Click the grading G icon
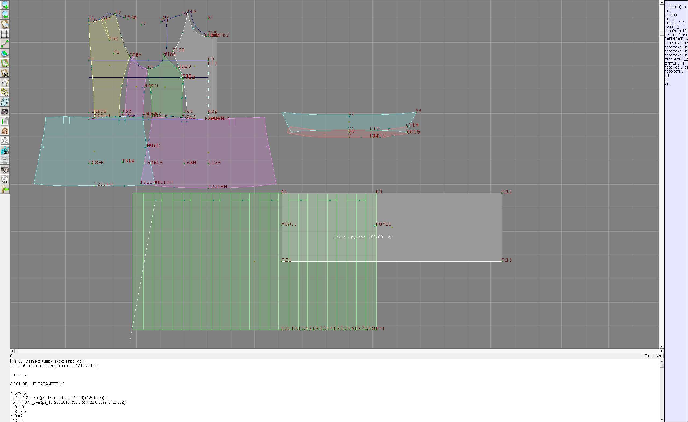The height and width of the screenshot is (422, 688). pos(5,92)
